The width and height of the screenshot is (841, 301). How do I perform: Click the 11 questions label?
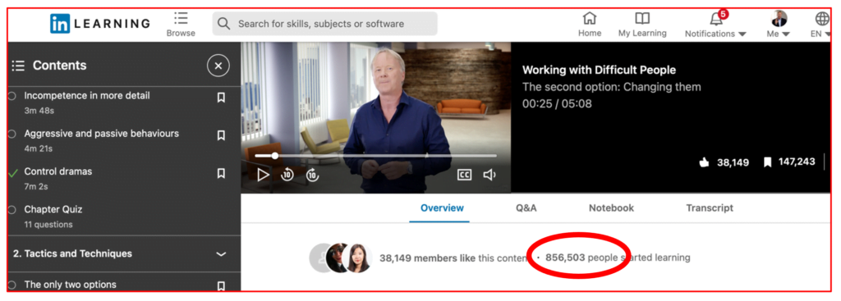(x=48, y=225)
